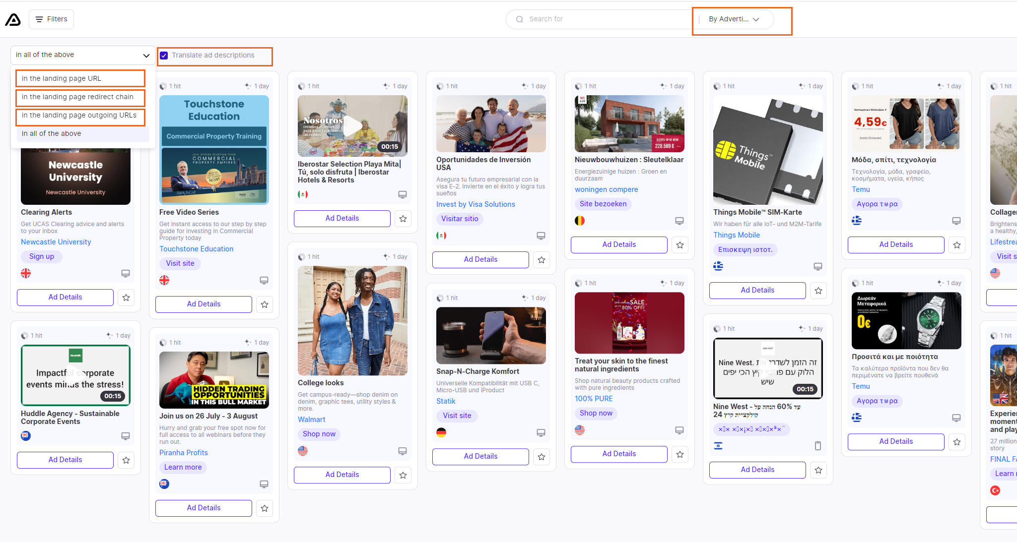The image size is (1017, 542).
Task: Choose 'in all of the above' list option
Action: point(83,133)
